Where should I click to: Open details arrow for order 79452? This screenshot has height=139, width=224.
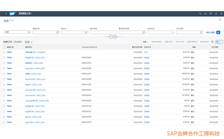coord(221,52)
